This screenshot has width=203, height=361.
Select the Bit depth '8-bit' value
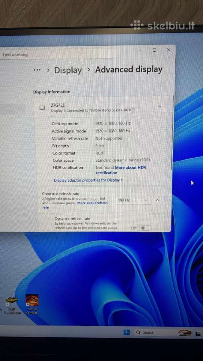pyautogui.click(x=99, y=146)
